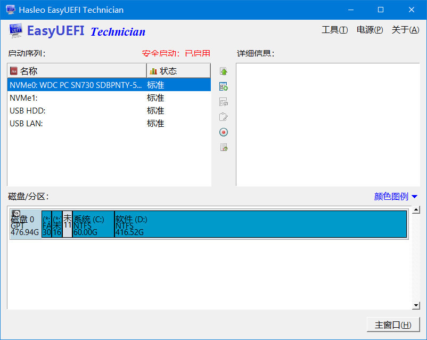Open the 电源(P) menu
427x340 pixels.
[369, 30]
